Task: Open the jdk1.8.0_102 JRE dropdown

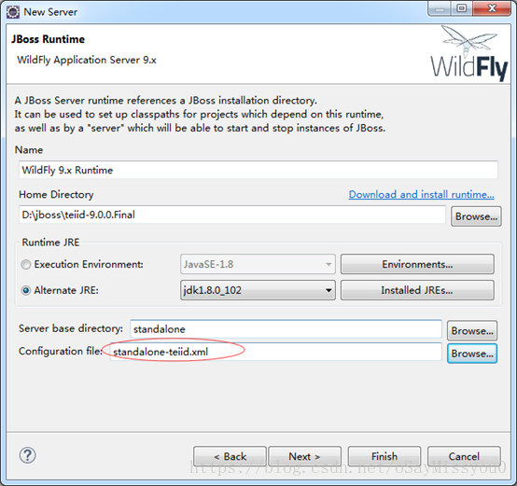Action: point(258,290)
